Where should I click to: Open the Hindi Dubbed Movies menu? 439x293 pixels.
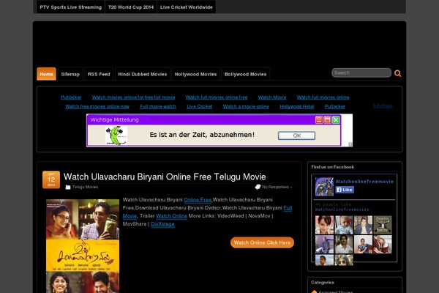143,74
